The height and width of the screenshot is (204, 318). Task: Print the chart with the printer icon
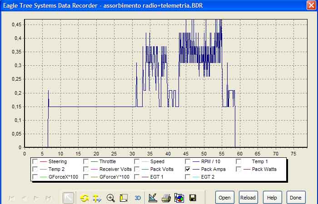(166, 198)
